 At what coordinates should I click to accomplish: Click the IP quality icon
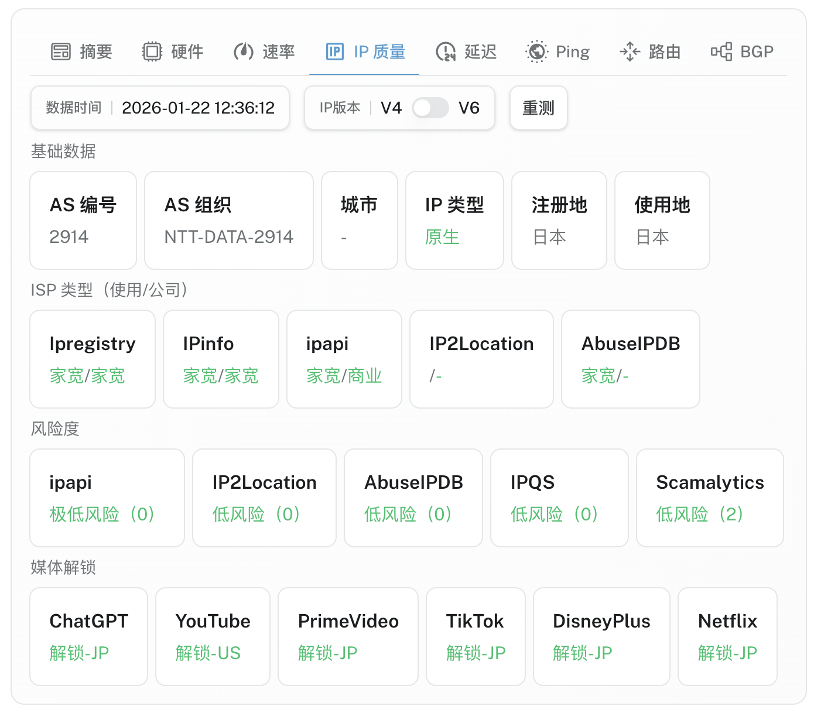[335, 52]
